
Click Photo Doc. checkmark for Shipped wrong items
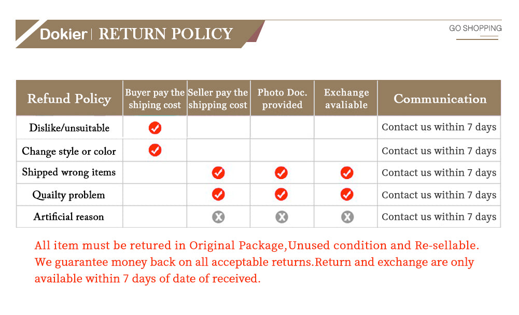point(281,173)
